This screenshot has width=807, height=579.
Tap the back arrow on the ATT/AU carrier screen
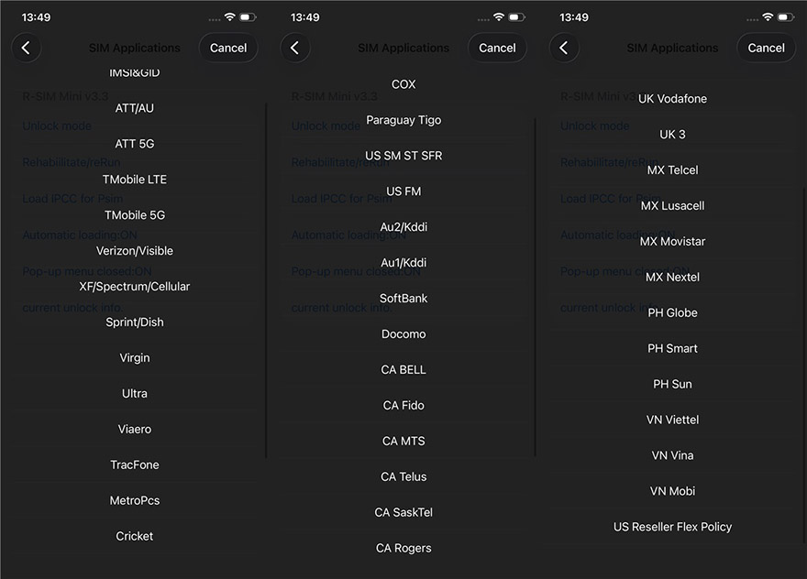(x=27, y=49)
